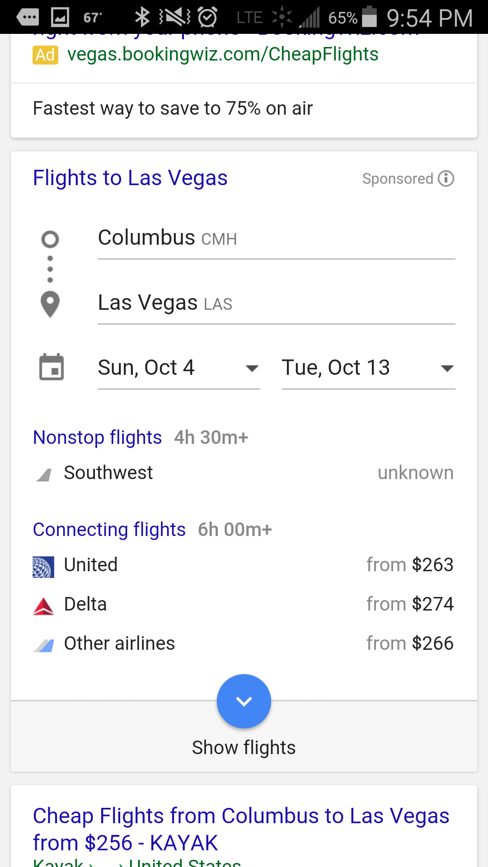Tap the Sponsored info icon
The width and height of the screenshot is (488, 867).
(x=446, y=178)
